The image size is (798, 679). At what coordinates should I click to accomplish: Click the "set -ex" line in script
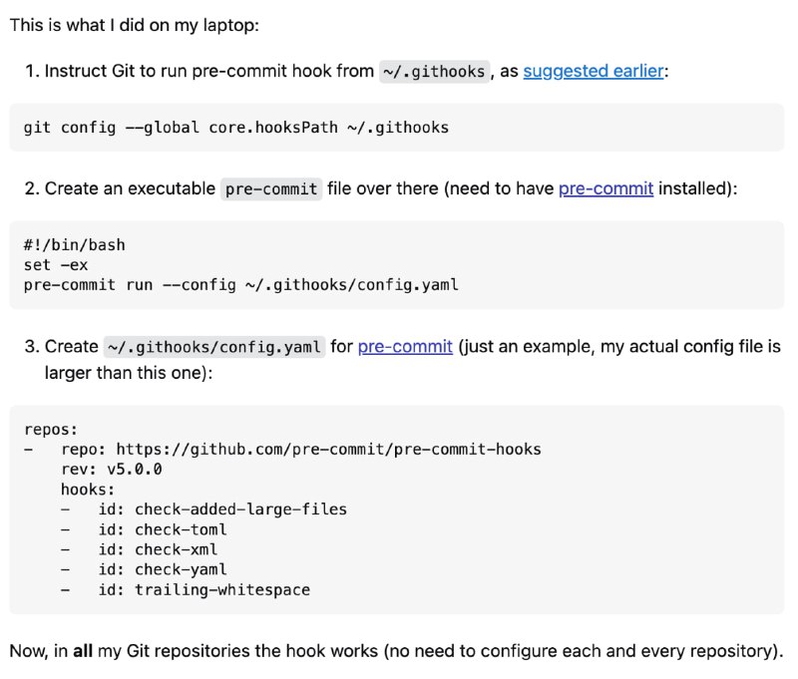(x=56, y=265)
